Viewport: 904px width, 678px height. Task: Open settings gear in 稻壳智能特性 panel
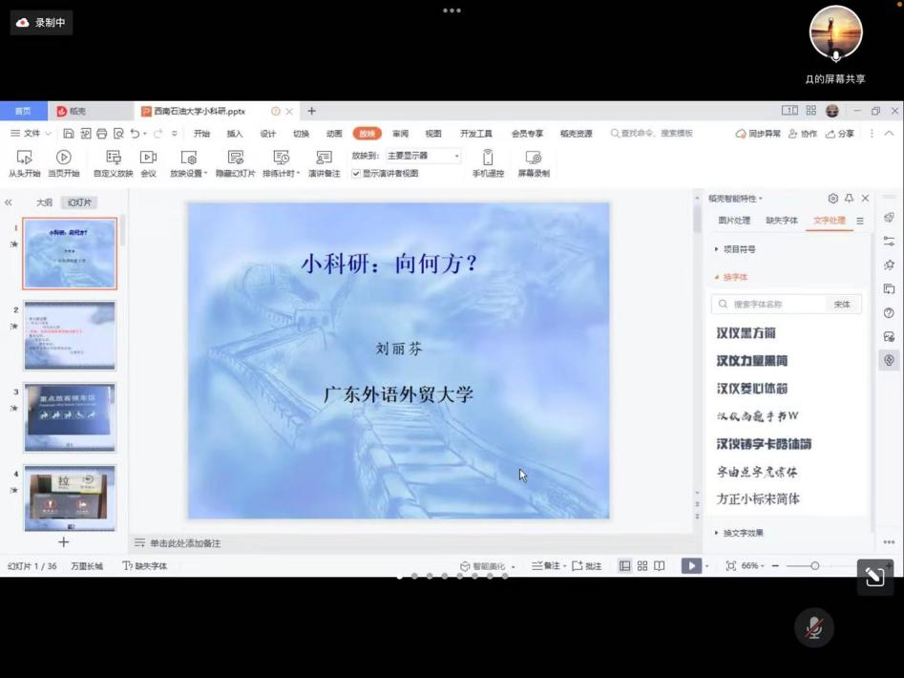[832, 199]
